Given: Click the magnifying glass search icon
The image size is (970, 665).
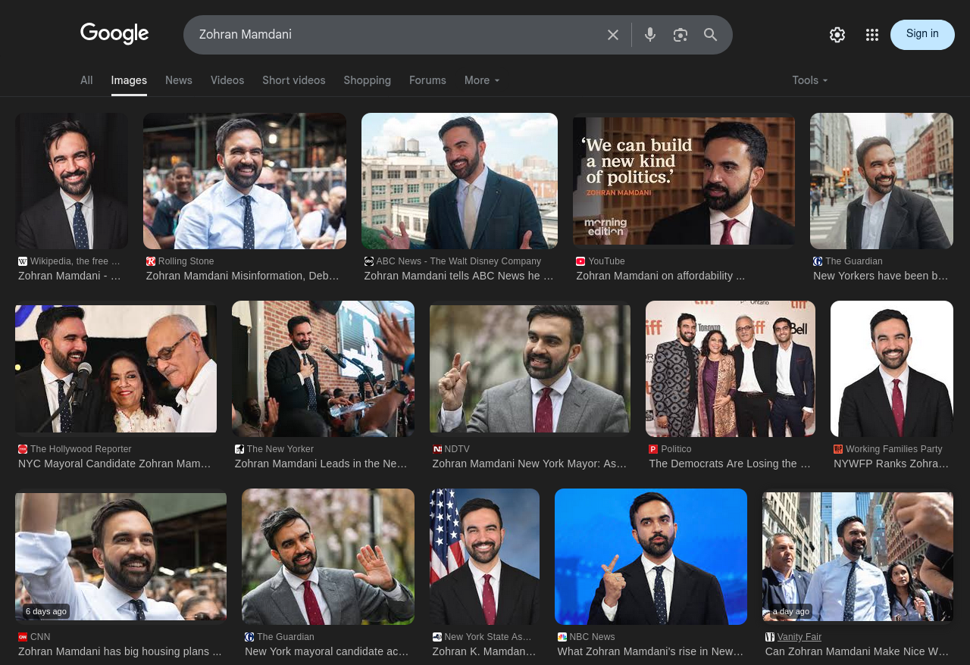Looking at the screenshot, I should click(711, 35).
